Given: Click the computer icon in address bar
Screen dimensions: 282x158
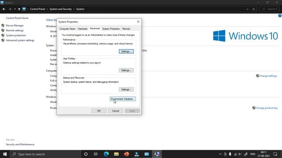Looking at the screenshot, I should pyautogui.click(x=24, y=9).
